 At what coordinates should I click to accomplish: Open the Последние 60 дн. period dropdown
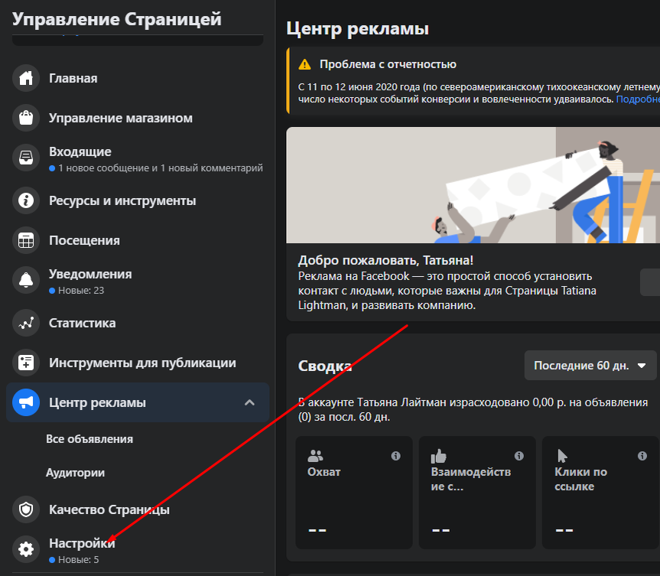coord(590,366)
